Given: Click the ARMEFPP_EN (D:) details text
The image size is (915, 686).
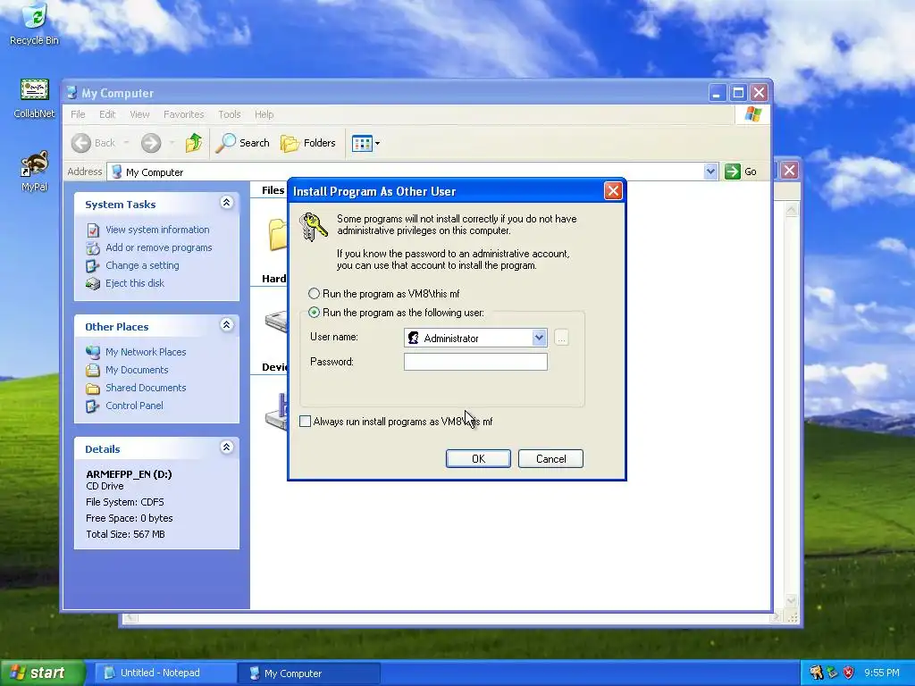Looking at the screenshot, I should coord(129,474).
